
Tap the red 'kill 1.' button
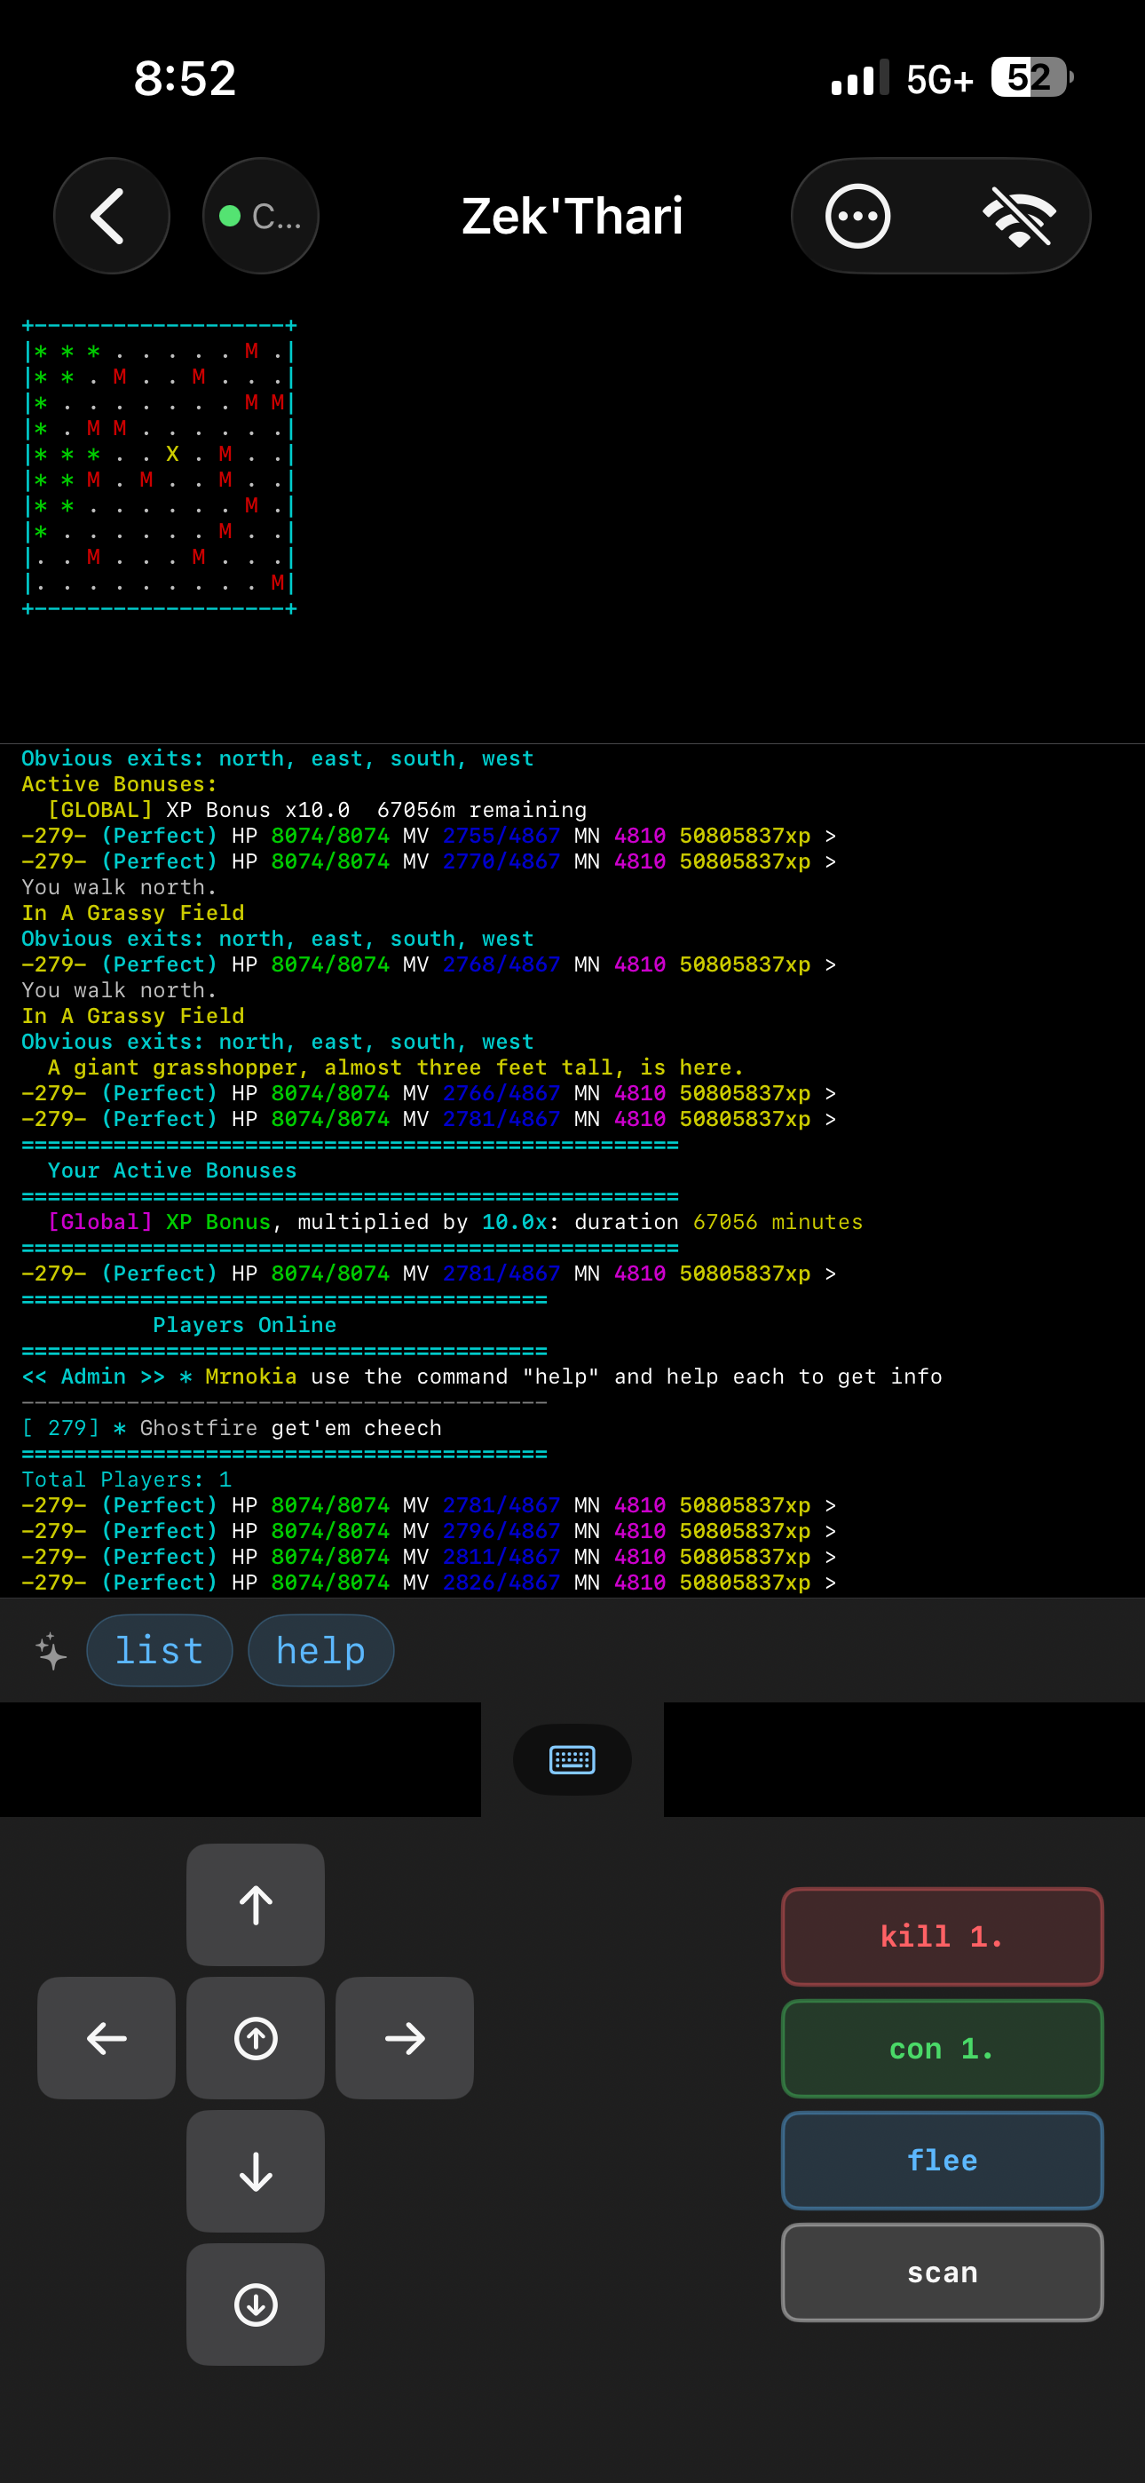(942, 1937)
